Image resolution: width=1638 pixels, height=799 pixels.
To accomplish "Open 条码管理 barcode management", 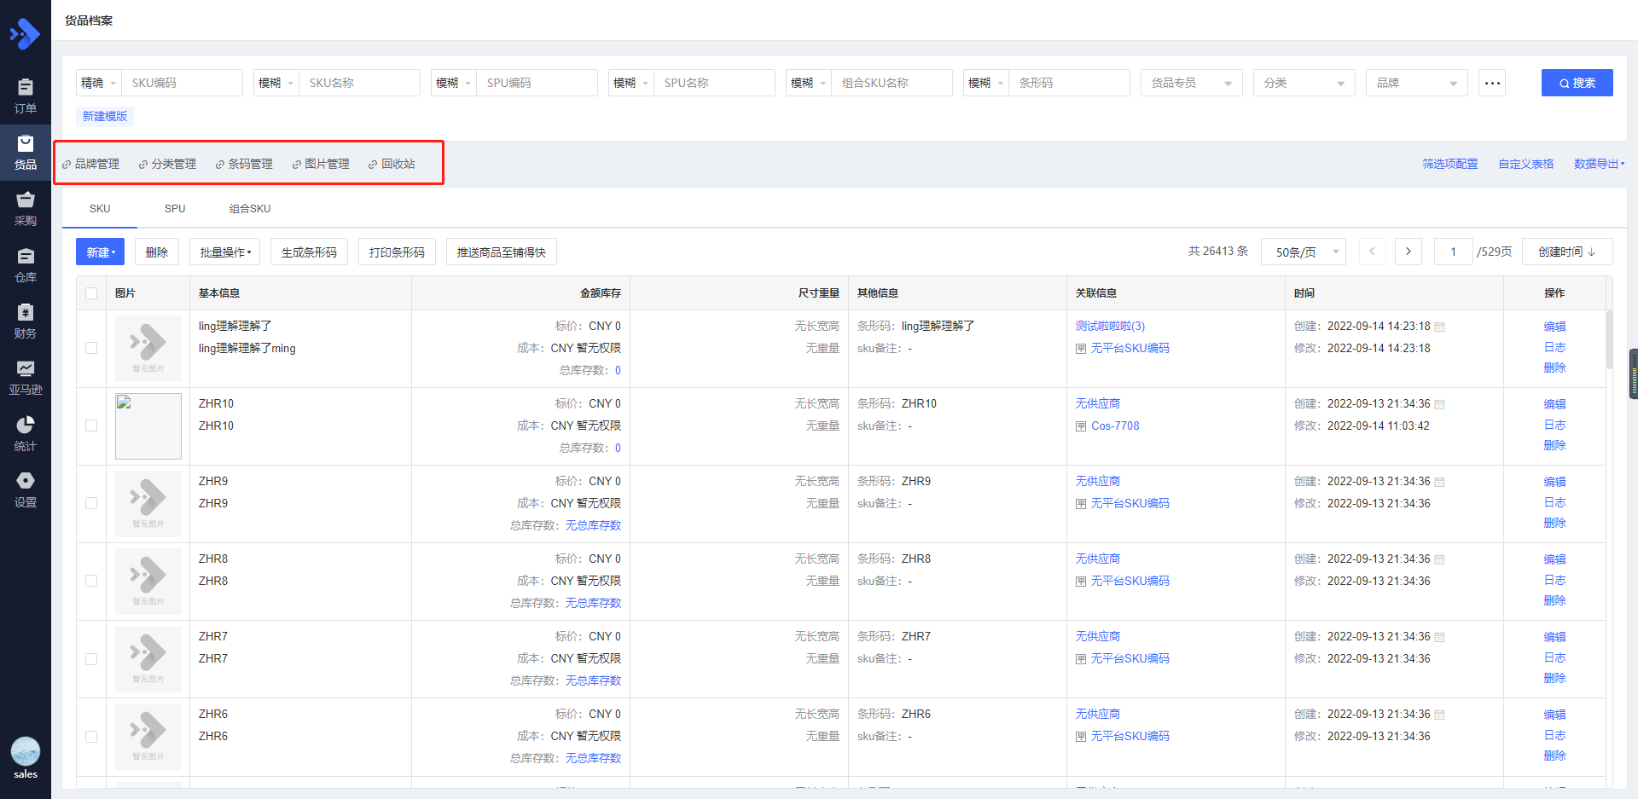I will click(244, 164).
